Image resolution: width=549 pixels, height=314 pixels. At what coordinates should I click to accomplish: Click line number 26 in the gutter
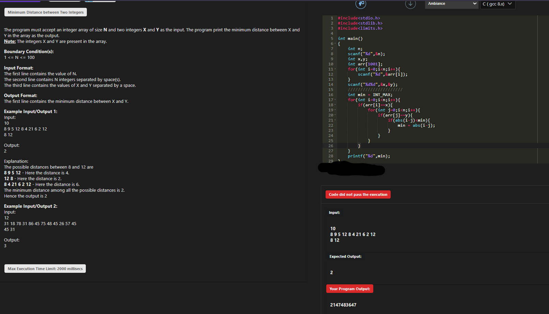[x=331, y=146]
